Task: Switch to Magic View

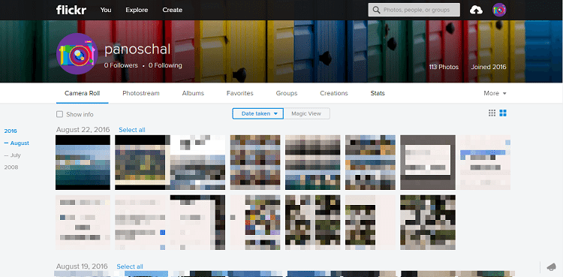Action: 306,113
